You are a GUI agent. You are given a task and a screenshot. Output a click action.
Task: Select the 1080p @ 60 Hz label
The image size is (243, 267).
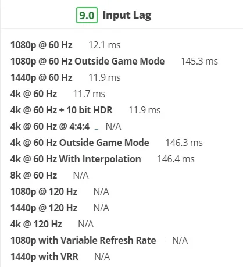coord(41,45)
